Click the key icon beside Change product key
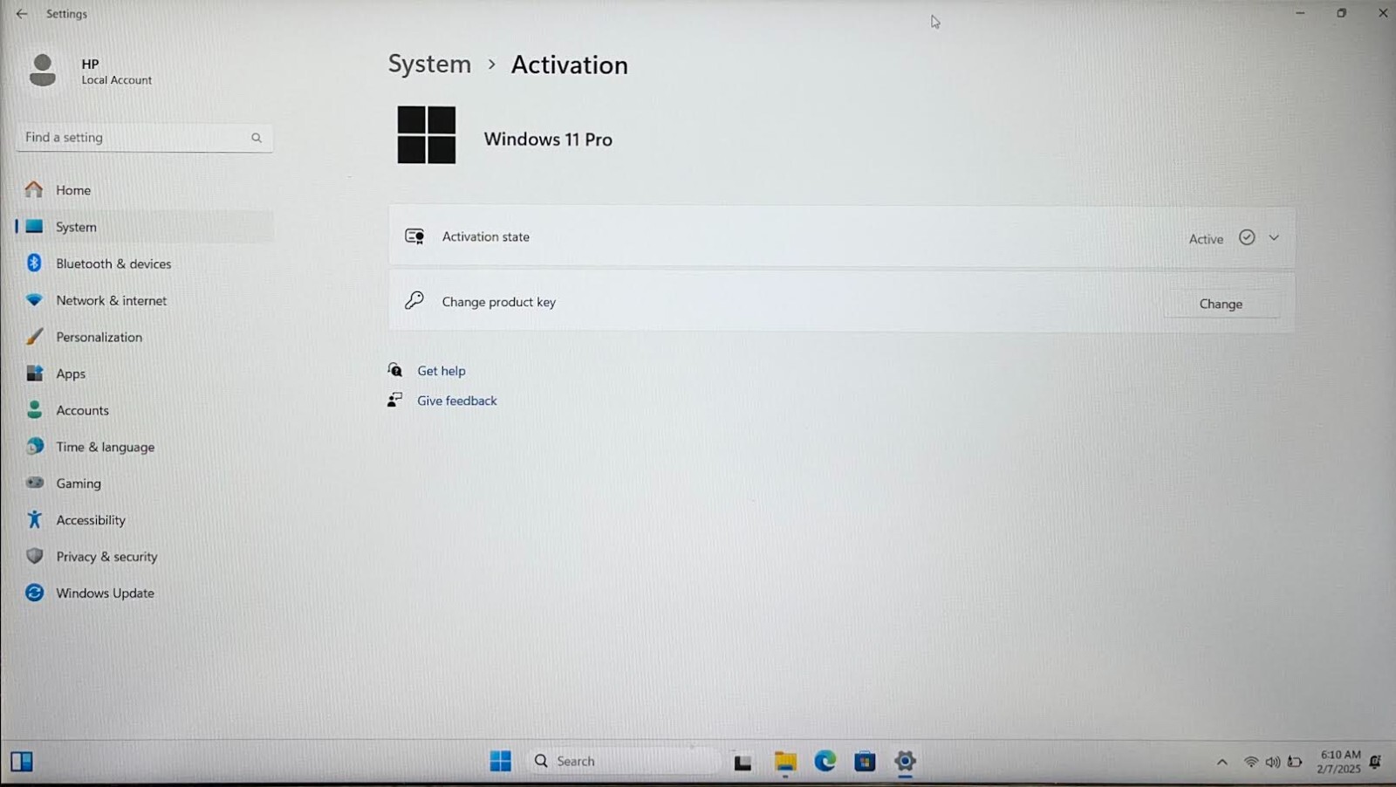The width and height of the screenshot is (1396, 787). tap(414, 300)
